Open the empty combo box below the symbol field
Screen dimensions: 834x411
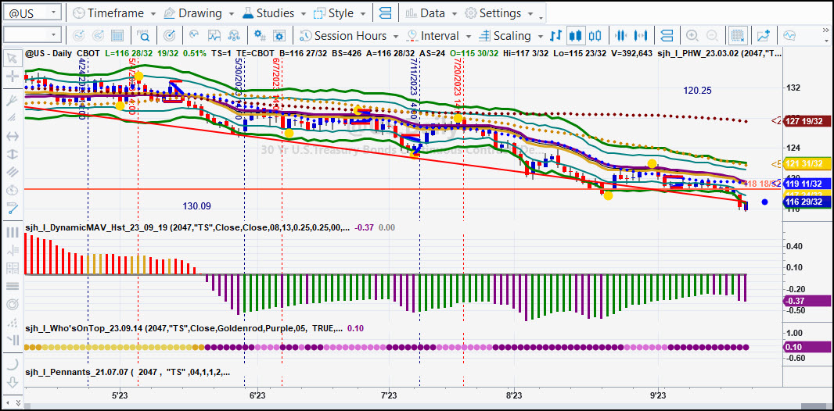point(32,36)
